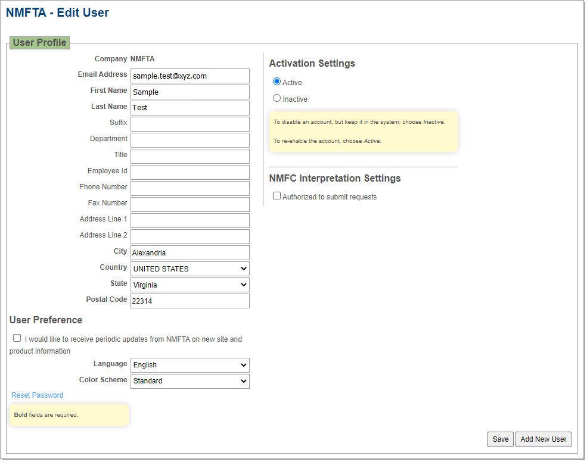Image resolution: width=587 pixels, height=462 pixels.
Task: Click into the Address Line 2 field
Action: 190,236
